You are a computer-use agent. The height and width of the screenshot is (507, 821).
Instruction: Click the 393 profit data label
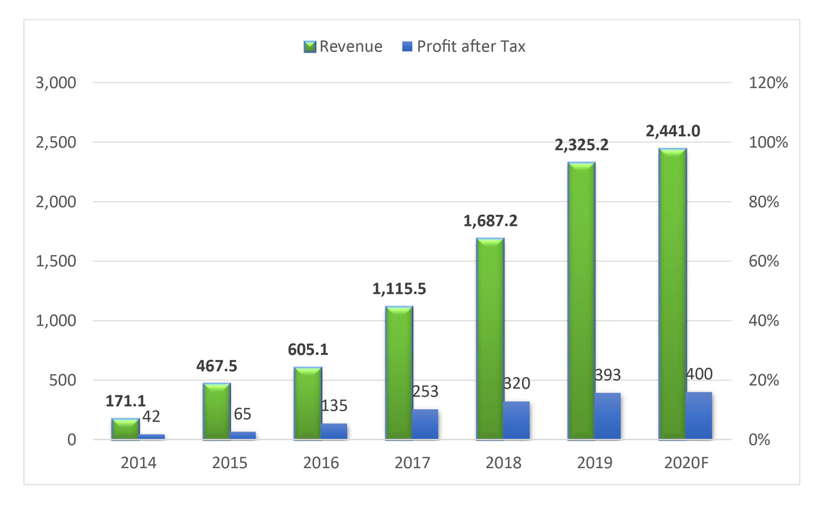(x=608, y=375)
